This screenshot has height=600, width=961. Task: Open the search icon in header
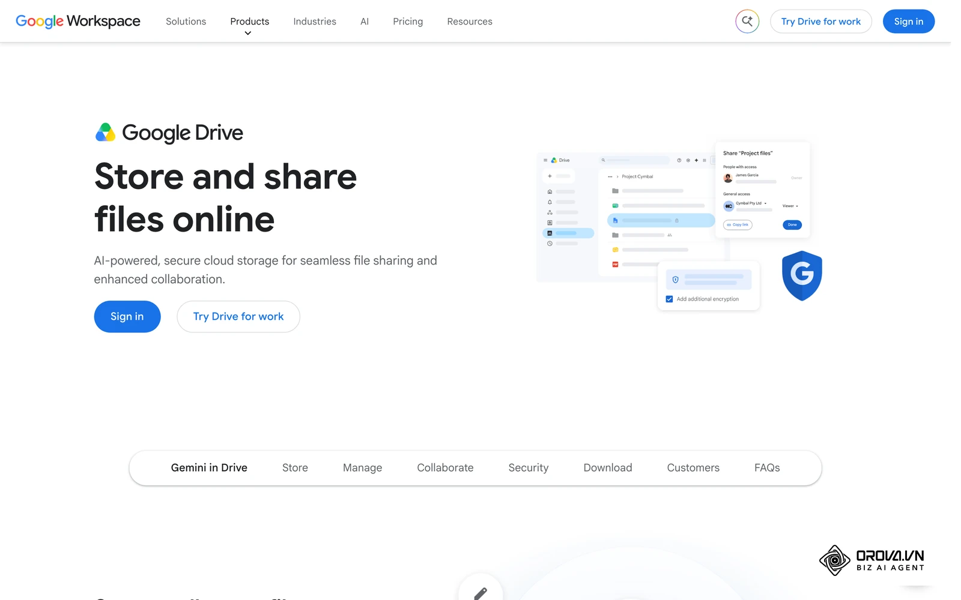tap(747, 22)
